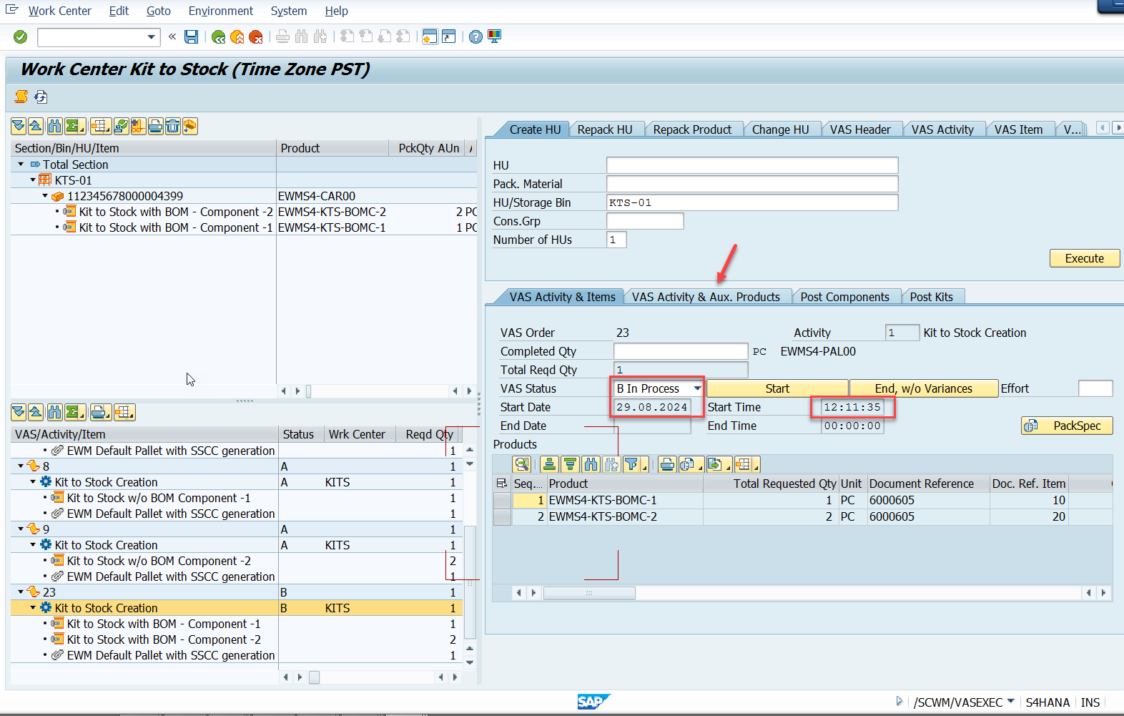
Task: Click the Set Filter funnel in the Products toolbar
Action: (632, 464)
